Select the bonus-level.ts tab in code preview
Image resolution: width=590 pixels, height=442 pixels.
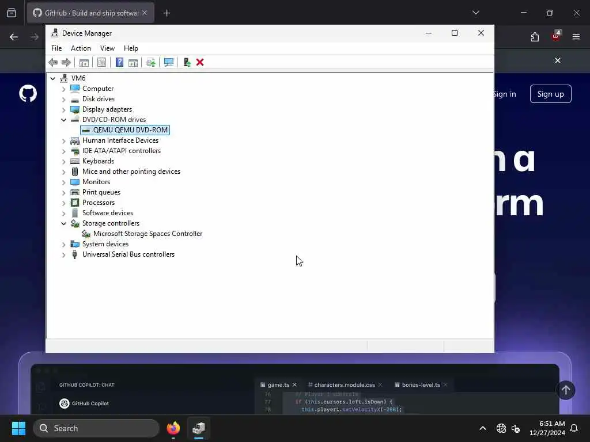click(421, 385)
